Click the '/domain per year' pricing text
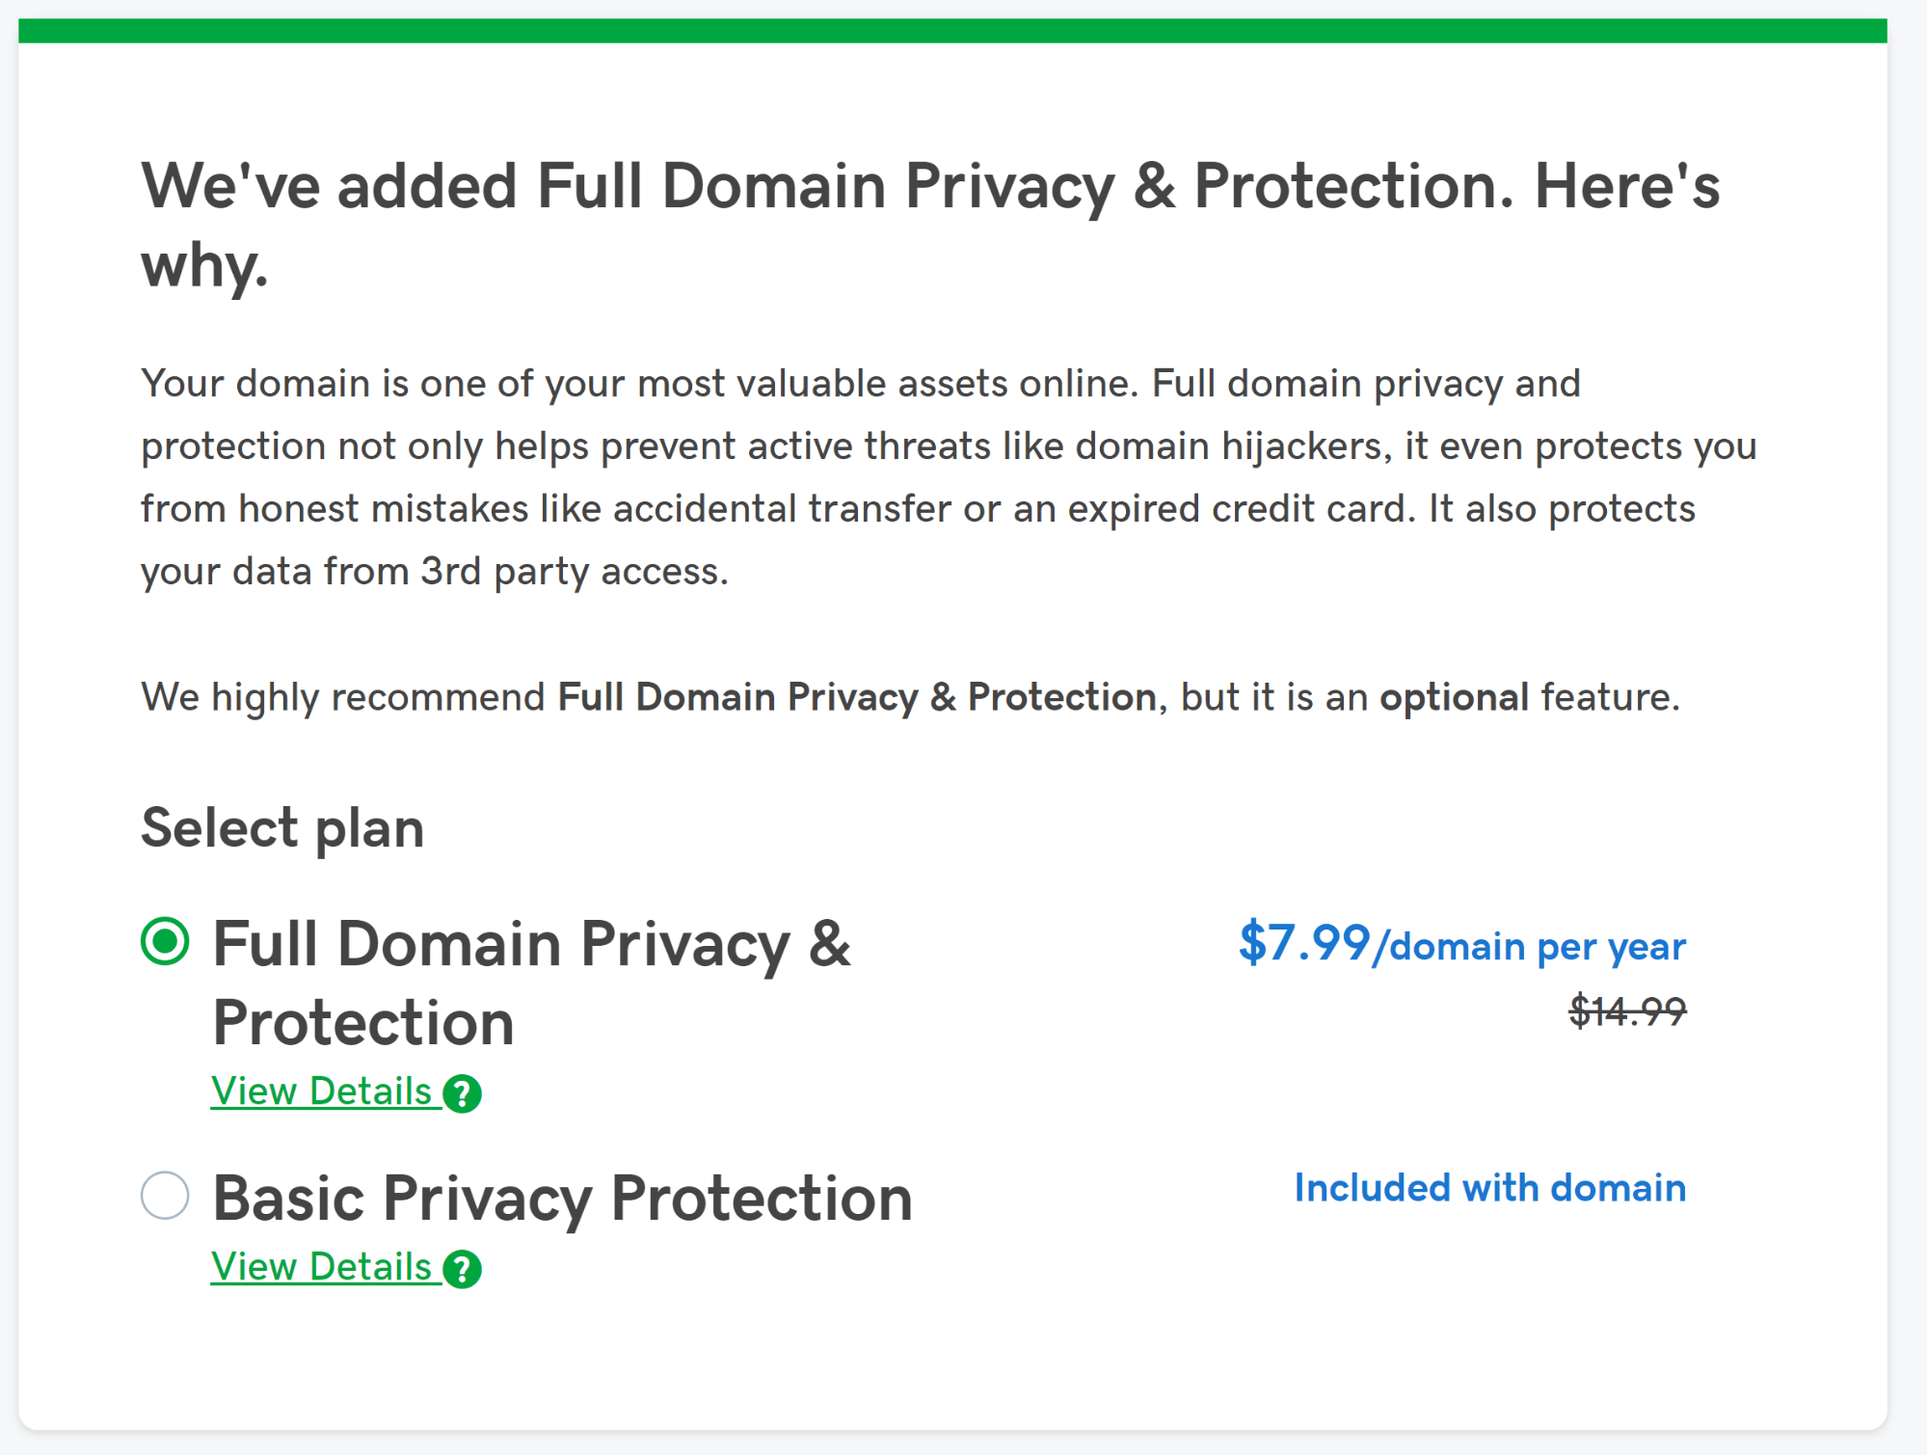 pyautogui.click(x=1530, y=946)
